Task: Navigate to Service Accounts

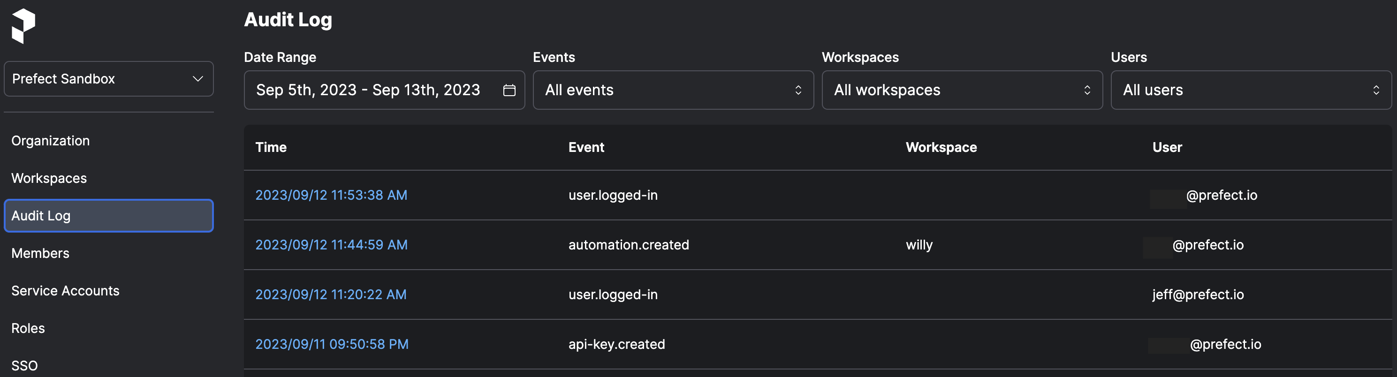Action: 65,290
